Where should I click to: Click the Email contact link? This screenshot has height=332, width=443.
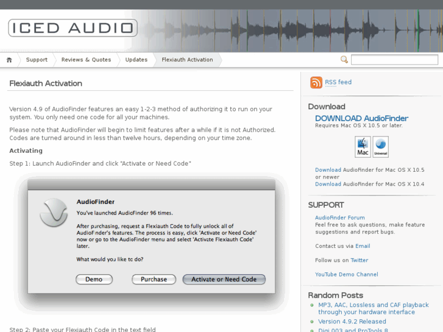[363, 246]
